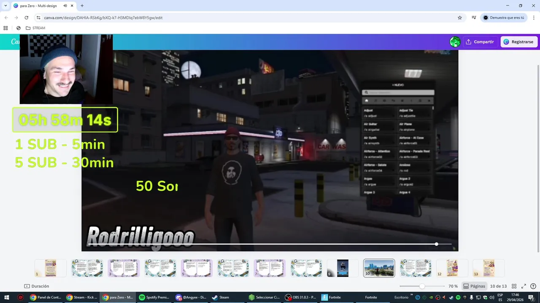Select page 9 thumbnail
The width and height of the screenshot is (540, 303).
pyautogui.click(x=343, y=268)
